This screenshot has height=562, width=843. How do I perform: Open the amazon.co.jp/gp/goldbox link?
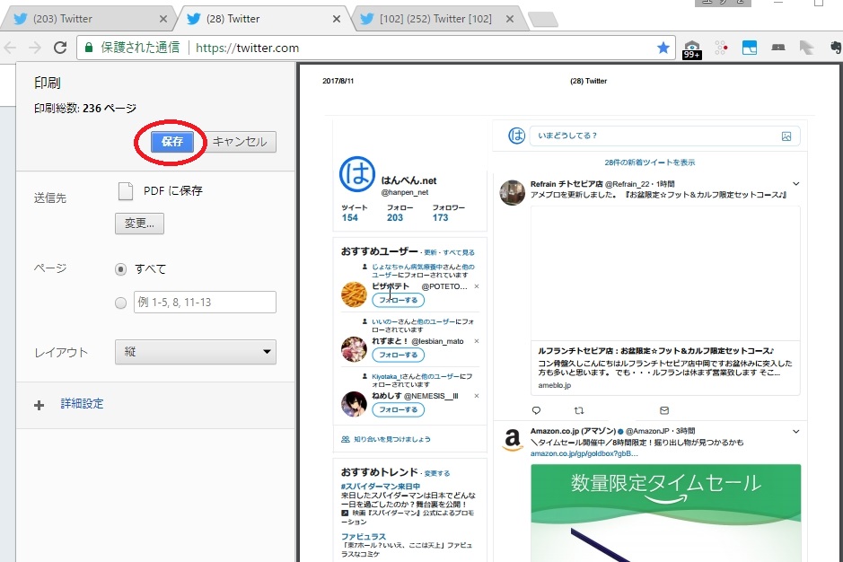pos(584,453)
